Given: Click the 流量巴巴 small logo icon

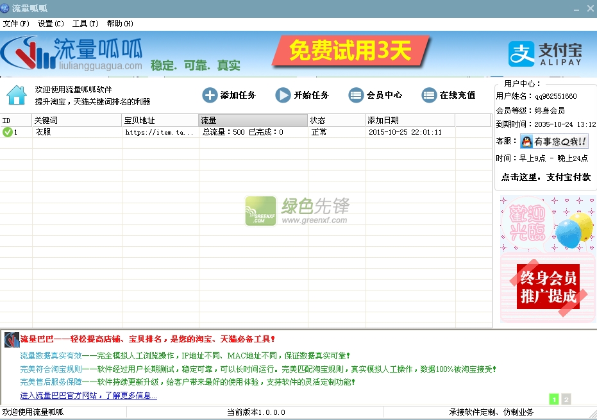Looking at the screenshot, I should pos(12,340).
